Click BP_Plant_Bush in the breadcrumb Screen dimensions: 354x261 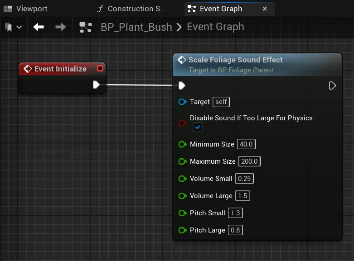136,27
